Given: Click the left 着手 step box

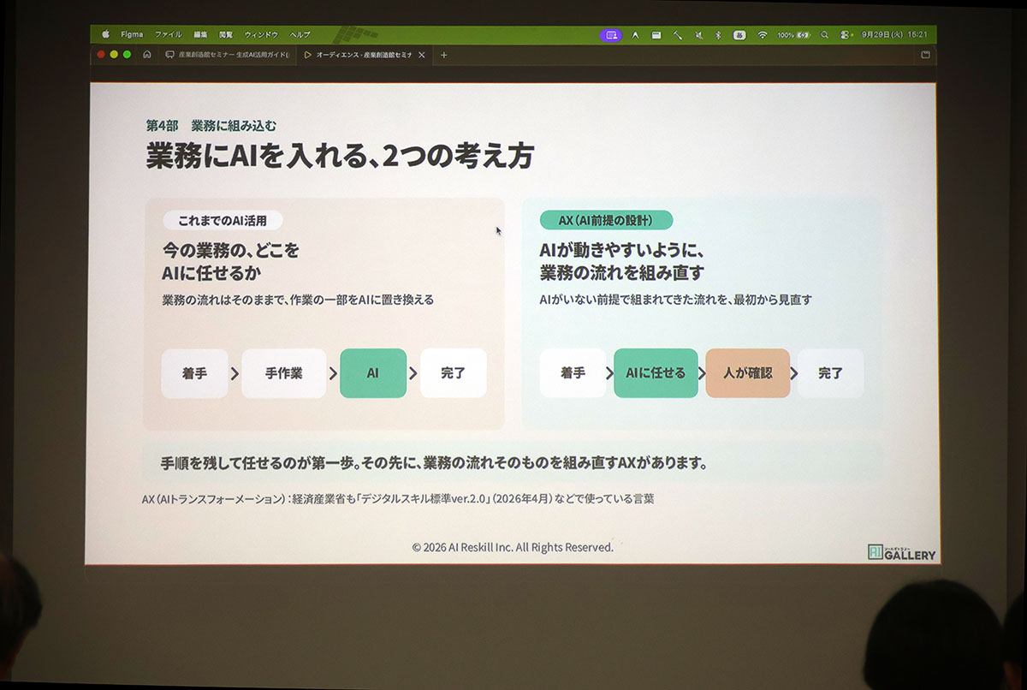Looking at the screenshot, I should click(x=194, y=373).
